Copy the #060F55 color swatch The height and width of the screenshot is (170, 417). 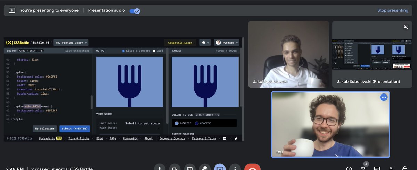coord(197,123)
